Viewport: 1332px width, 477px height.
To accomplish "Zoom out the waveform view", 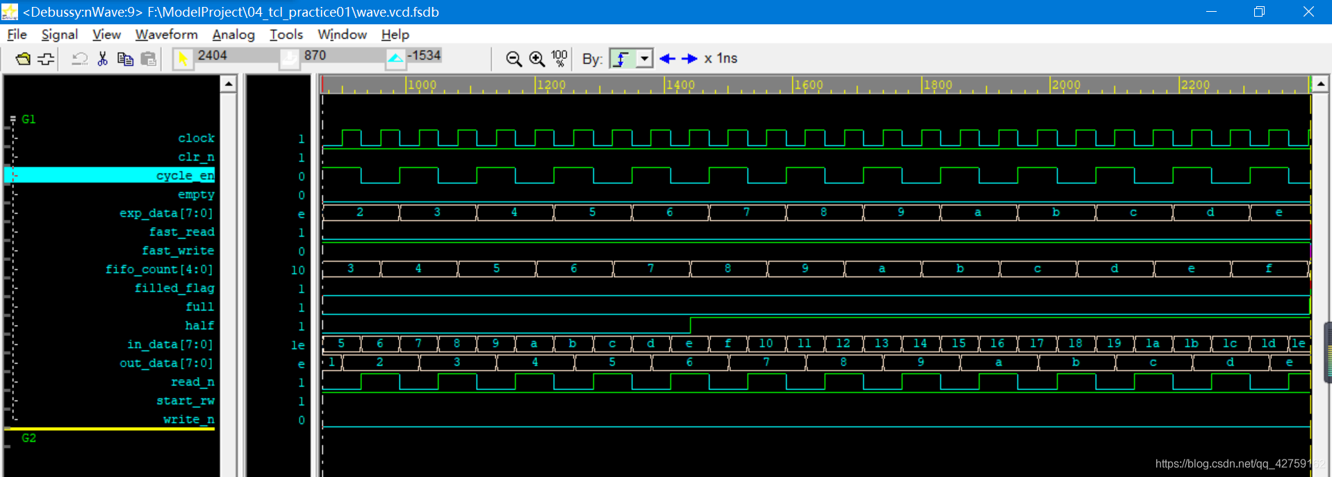I will [x=513, y=59].
